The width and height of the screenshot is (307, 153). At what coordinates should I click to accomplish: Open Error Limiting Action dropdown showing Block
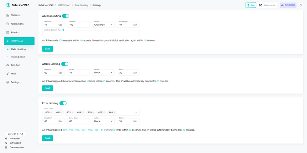(x=103, y=121)
